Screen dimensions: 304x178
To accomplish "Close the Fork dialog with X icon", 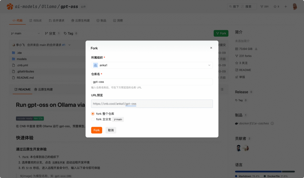I will (211, 48).
